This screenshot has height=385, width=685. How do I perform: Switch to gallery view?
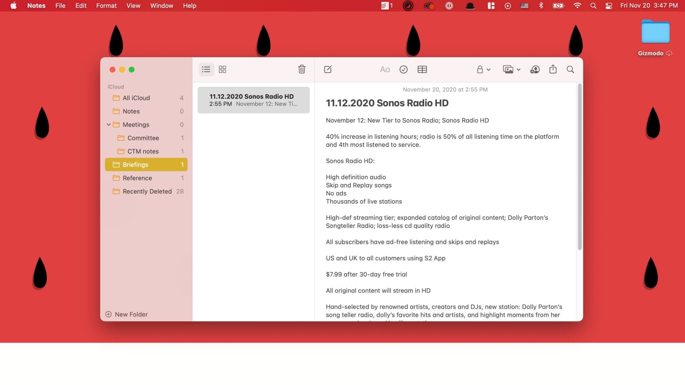[x=222, y=69]
